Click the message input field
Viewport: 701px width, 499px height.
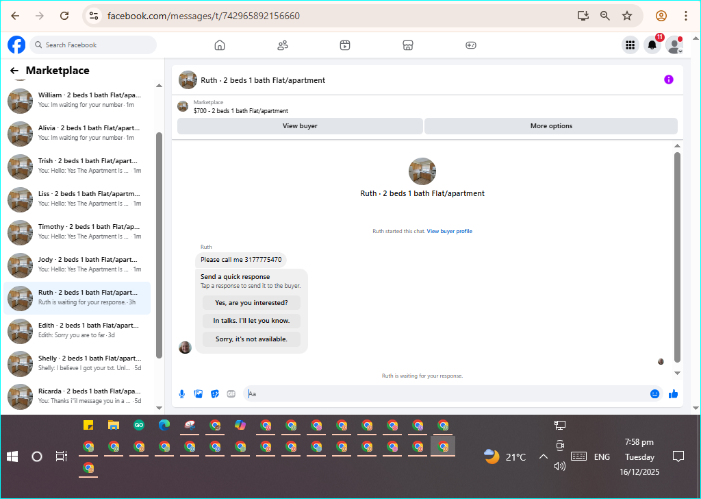(445, 394)
